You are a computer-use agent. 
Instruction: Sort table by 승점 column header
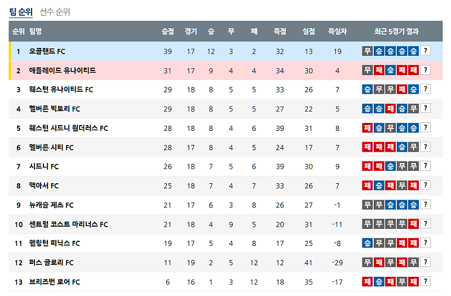coord(167,32)
